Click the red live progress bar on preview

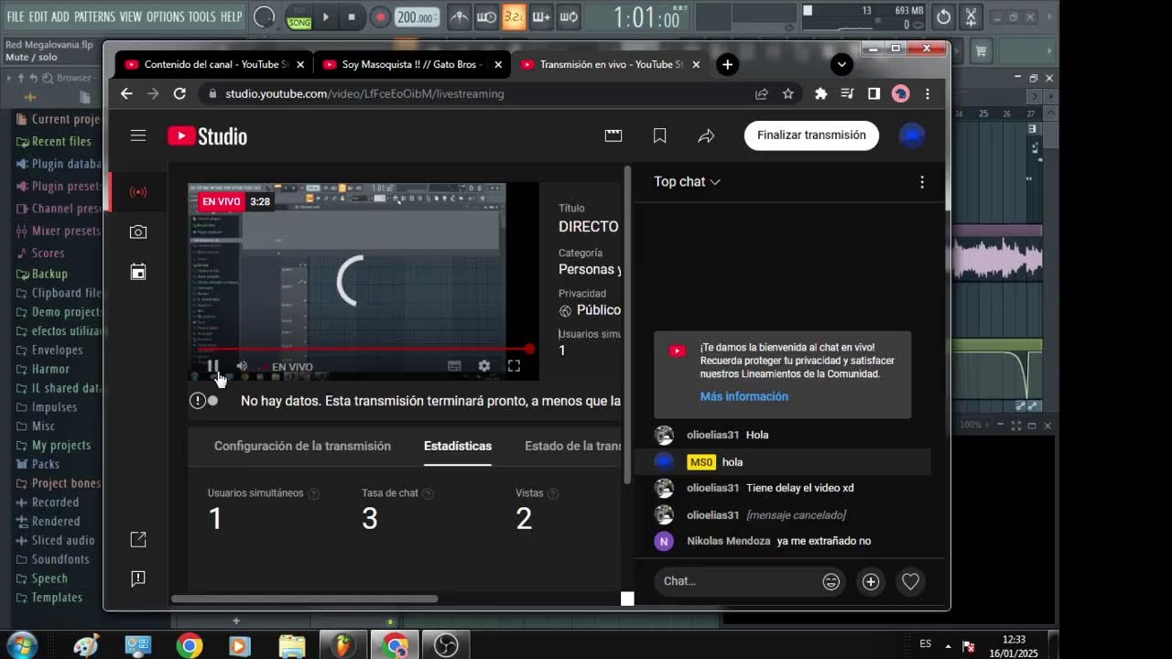click(x=364, y=349)
